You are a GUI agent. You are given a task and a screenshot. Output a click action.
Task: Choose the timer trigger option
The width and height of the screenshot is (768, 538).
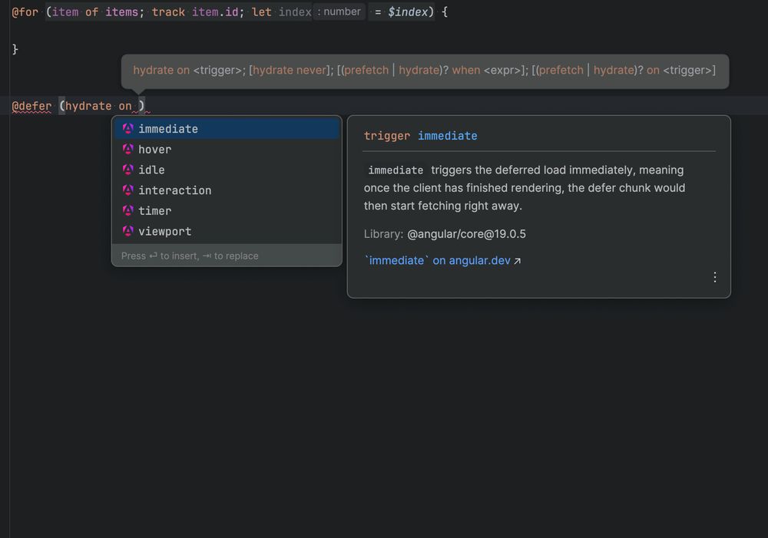(x=227, y=211)
